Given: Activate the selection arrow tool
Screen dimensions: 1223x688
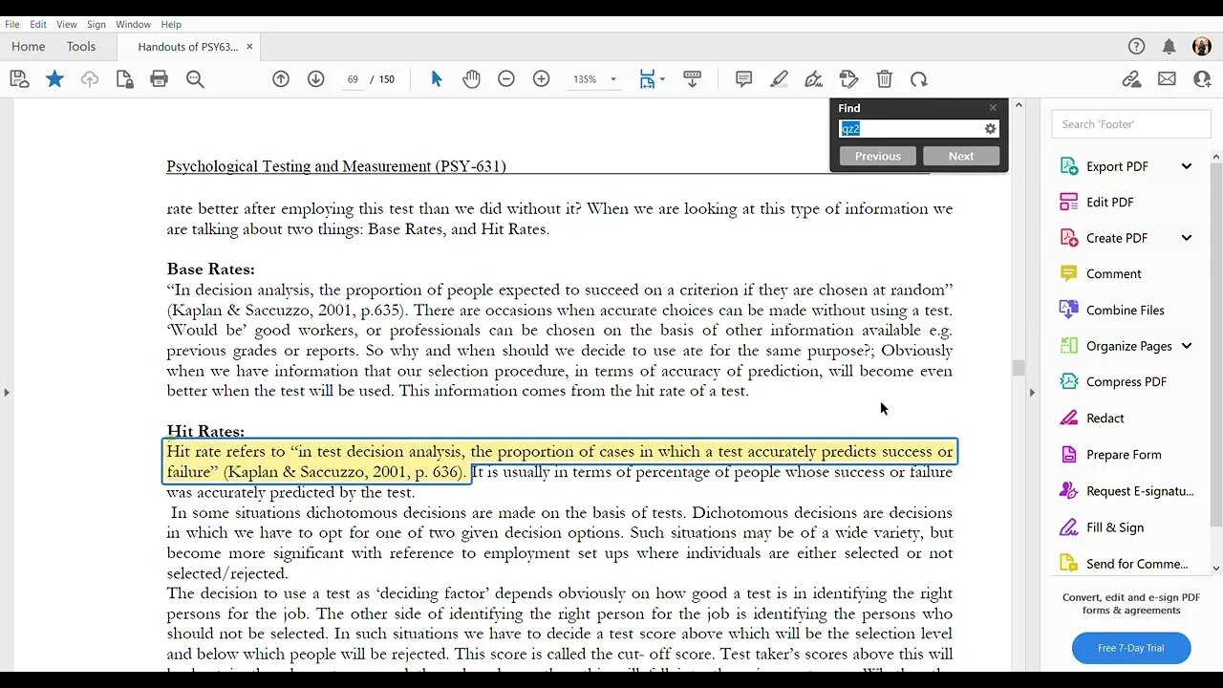Looking at the screenshot, I should 437,79.
